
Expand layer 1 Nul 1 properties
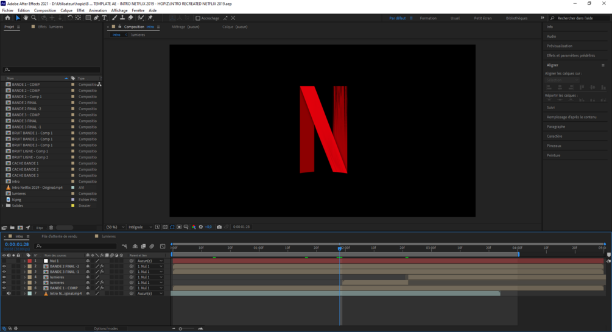24,261
